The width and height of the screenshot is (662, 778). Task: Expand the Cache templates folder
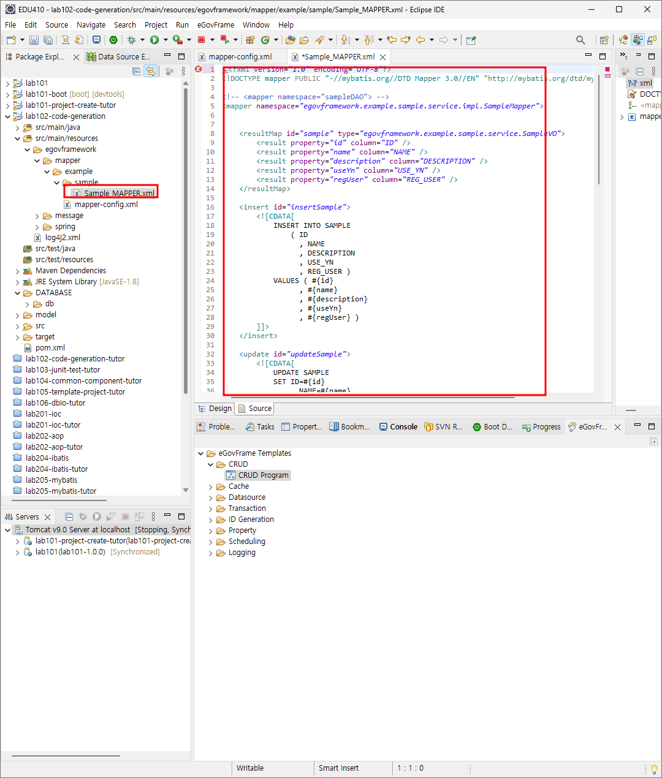(x=210, y=486)
